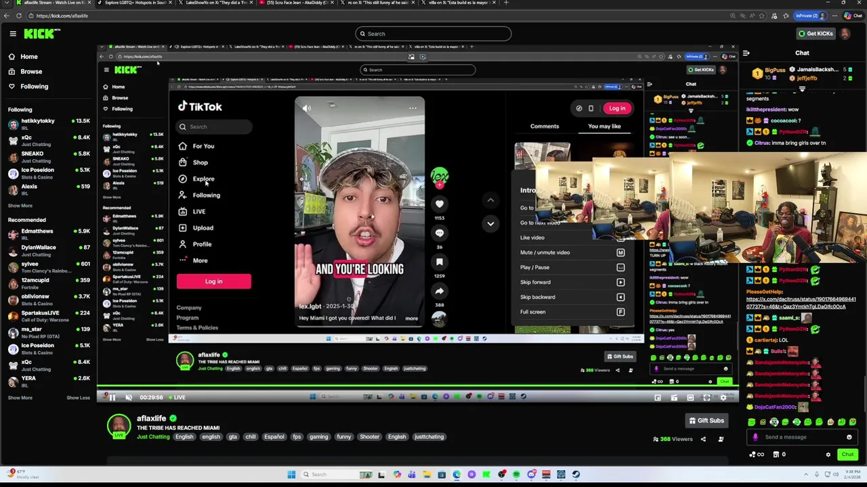Enter fullscreen on the player
867x487 pixels.
[x=706, y=398]
